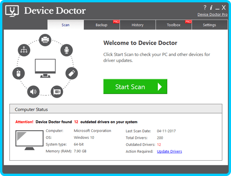Click the '7.90 GB' memory value
This screenshot has height=176, width=231.
pyautogui.click(x=80, y=151)
